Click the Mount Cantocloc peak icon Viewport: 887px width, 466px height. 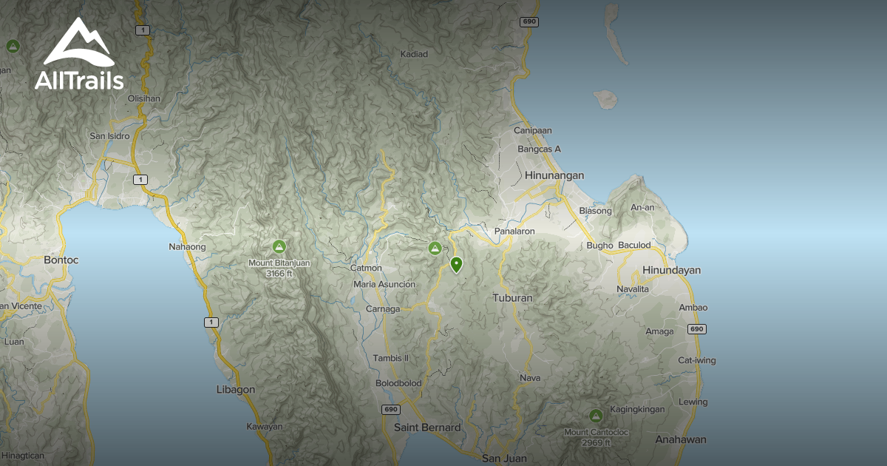tap(596, 416)
